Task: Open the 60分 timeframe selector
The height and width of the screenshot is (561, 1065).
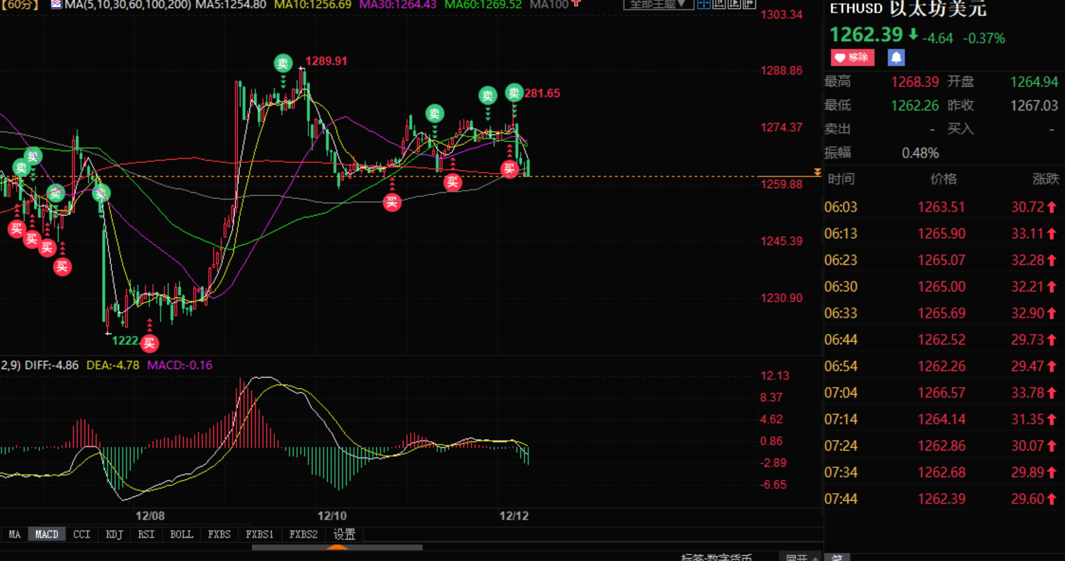Action: pos(20,4)
